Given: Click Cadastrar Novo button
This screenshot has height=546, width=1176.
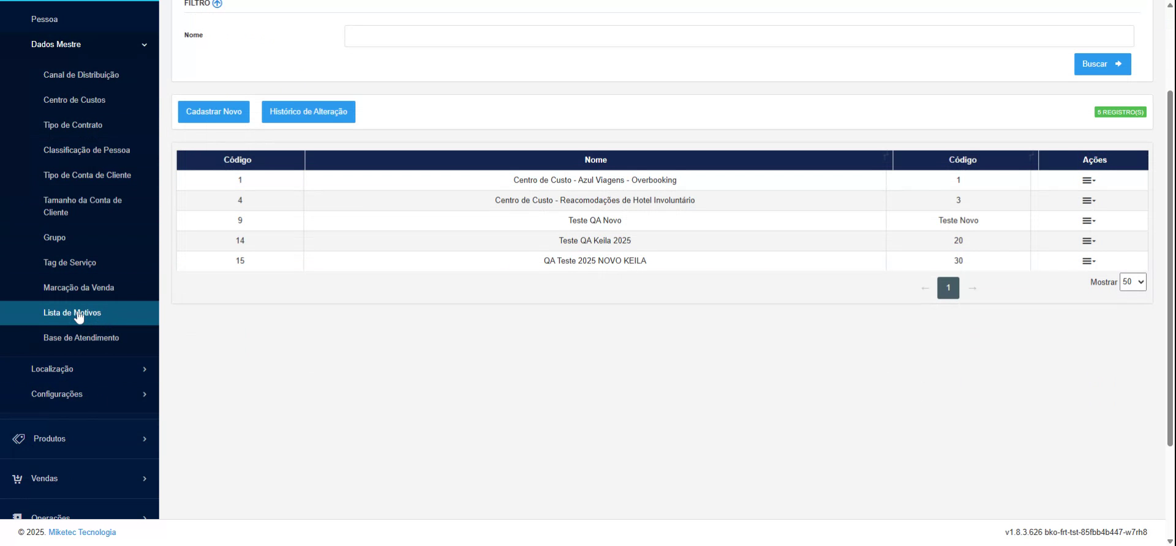Looking at the screenshot, I should (x=214, y=112).
